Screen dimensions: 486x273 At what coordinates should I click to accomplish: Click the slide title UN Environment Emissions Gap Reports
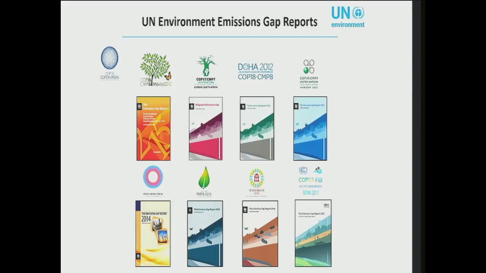pos(230,22)
